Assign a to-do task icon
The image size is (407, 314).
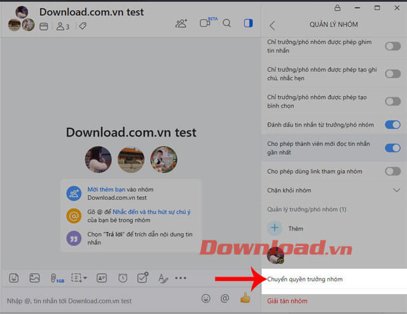142,278
